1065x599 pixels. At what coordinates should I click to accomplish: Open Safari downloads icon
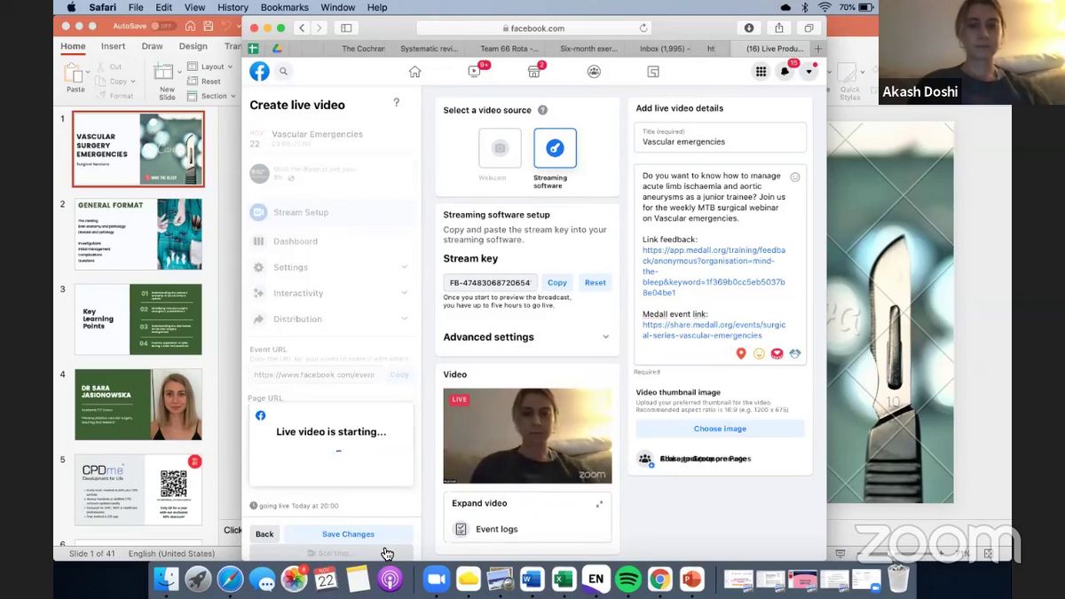[749, 28]
